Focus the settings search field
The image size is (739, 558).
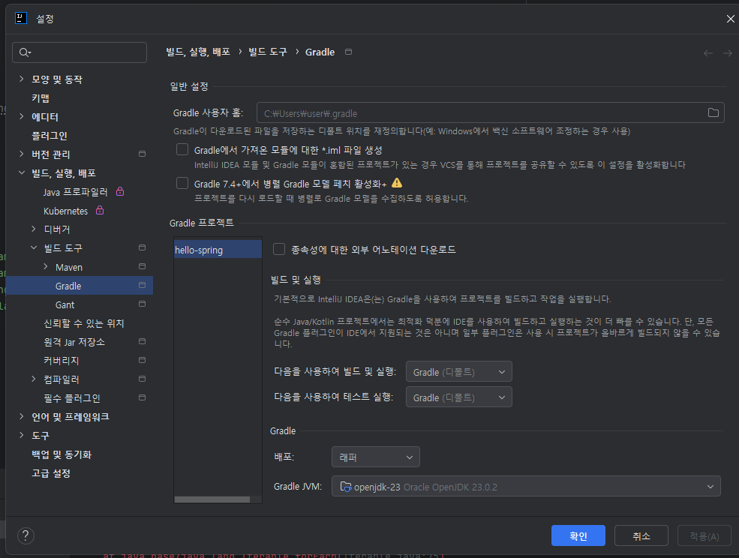(x=80, y=52)
